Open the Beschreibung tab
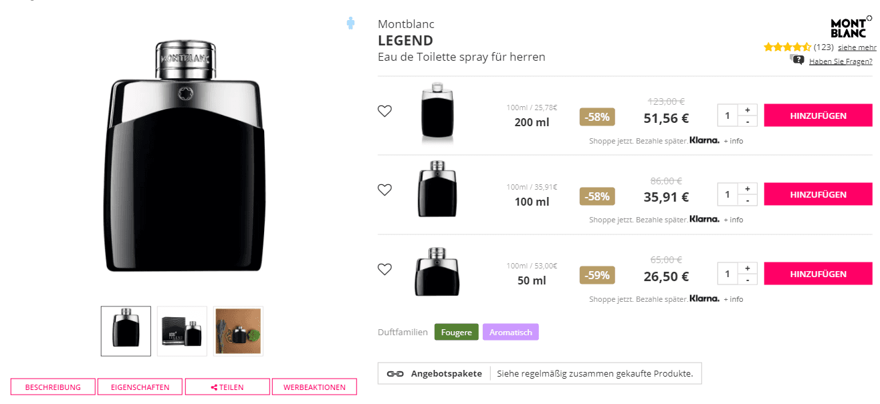Viewport: 880px width, 404px height. pos(53,387)
